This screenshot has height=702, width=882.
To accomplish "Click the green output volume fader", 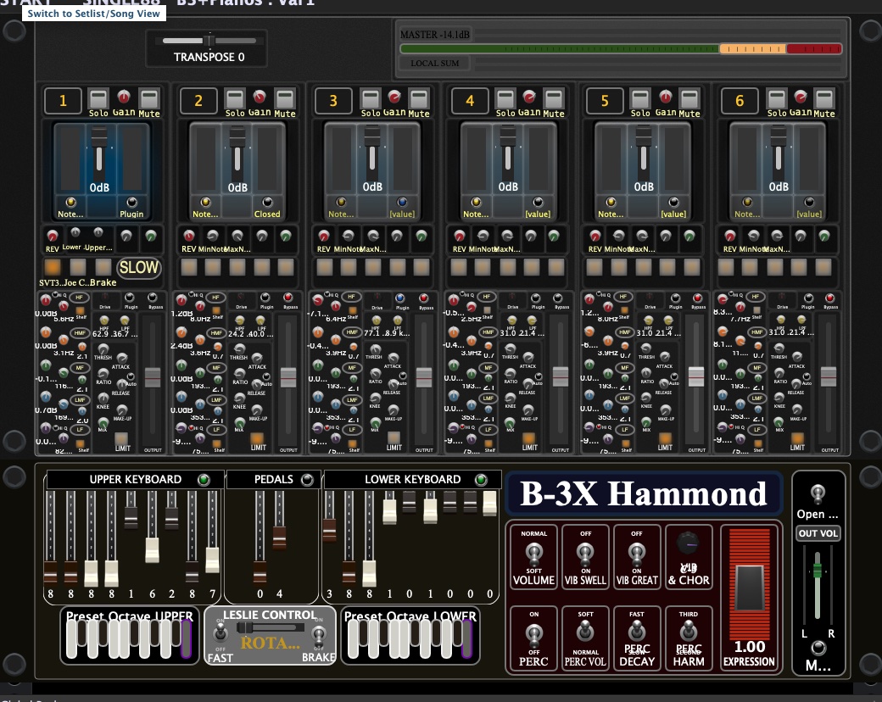I will [x=818, y=570].
